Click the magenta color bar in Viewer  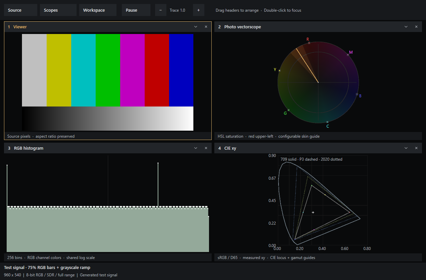[x=132, y=70]
